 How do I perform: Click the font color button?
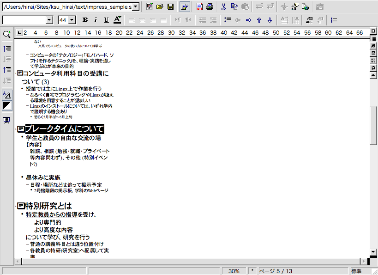click(117, 20)
